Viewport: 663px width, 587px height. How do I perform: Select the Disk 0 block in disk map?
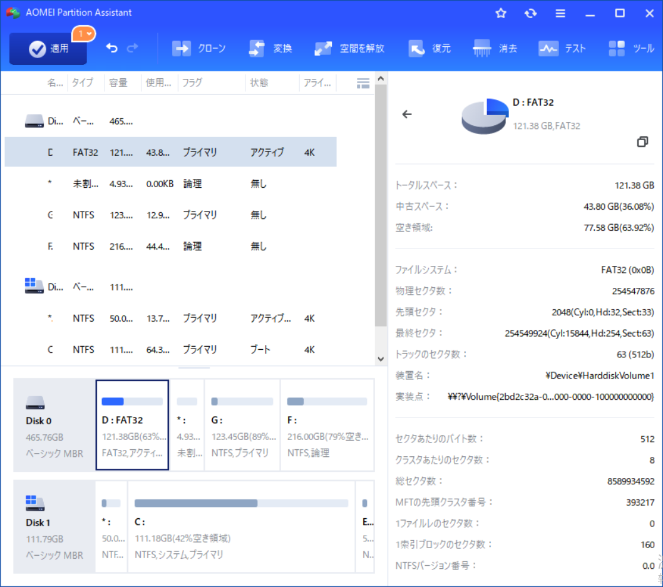54,425
